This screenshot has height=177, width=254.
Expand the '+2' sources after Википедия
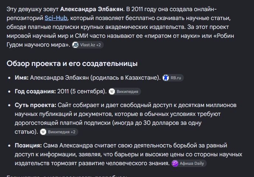point(73,132)
